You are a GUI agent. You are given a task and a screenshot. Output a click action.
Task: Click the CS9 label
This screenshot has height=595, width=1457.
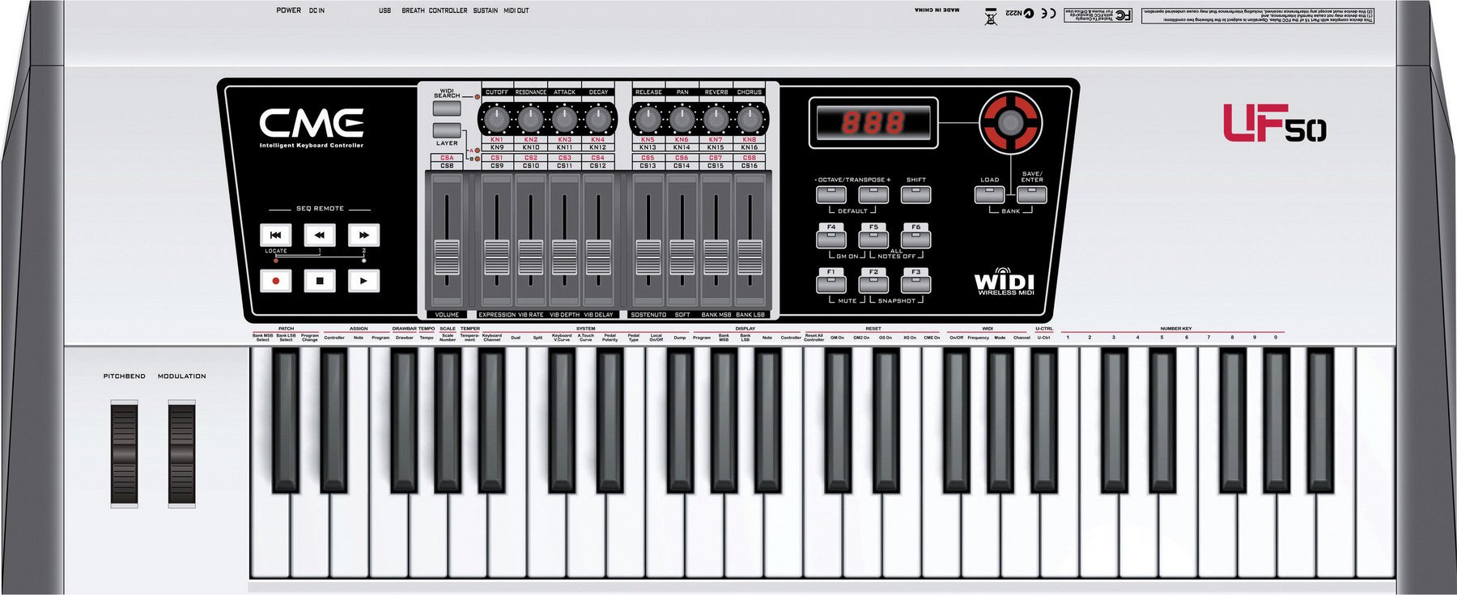pos(497,166)
